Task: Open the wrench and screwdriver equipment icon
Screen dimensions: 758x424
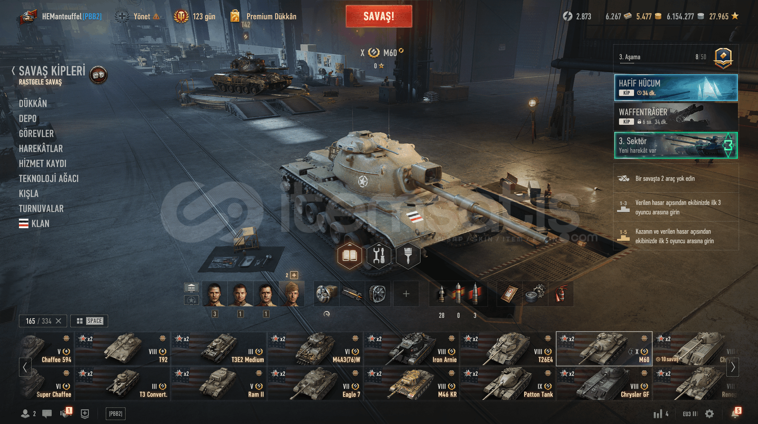Action: coord(379,256)
